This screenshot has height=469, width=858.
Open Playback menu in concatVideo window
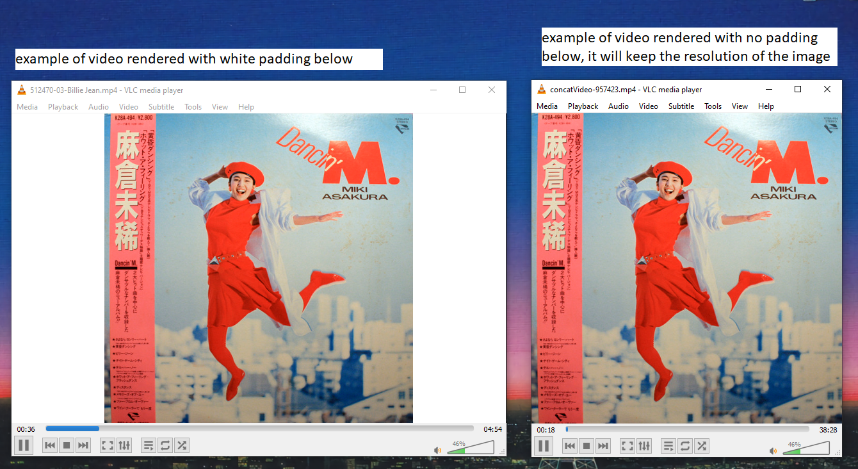point(583,106)
